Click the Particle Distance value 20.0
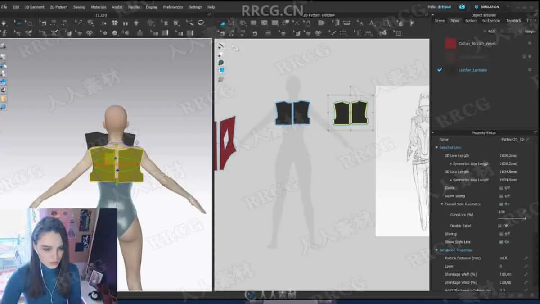540x304 pixels. pos(503,258)
